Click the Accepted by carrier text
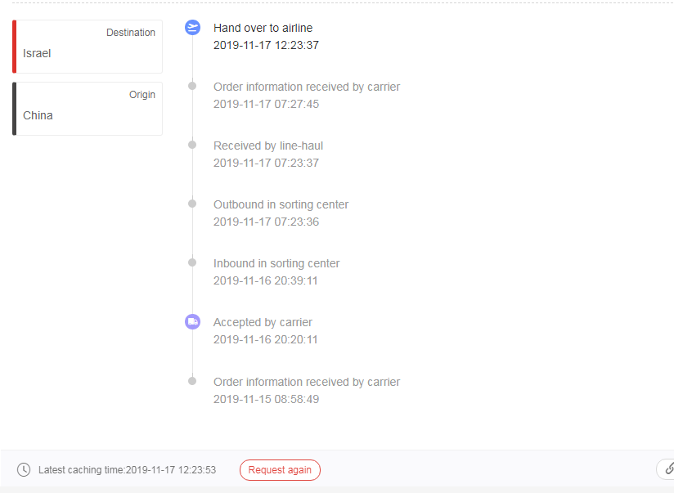Screen dimensions: 674x493 [x=263, y=322]
